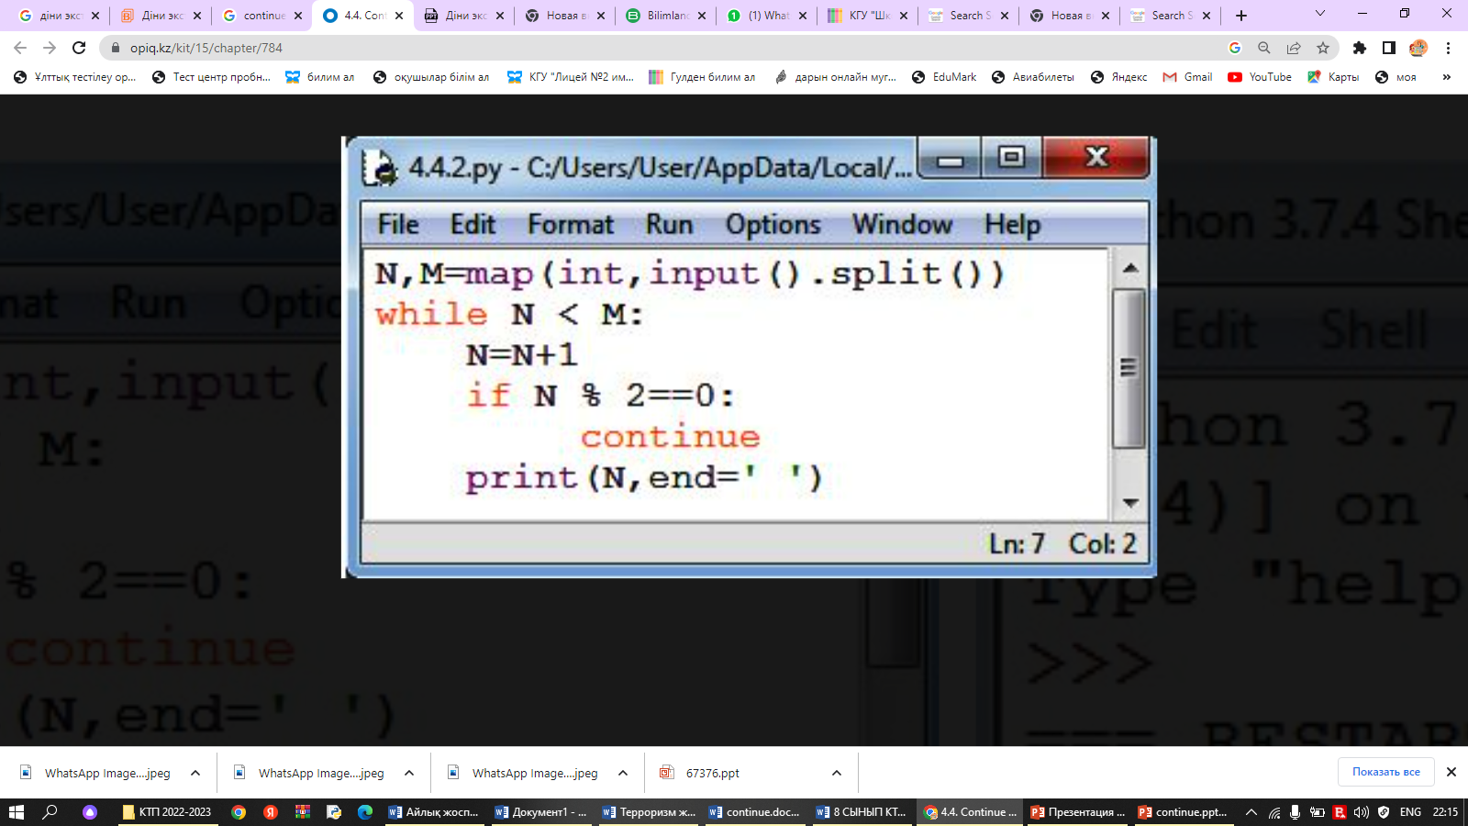Open "КТП 2022-2023" folder in taskbar
The height and width of the screenshot is (826, 1468).
pos(168,812)
